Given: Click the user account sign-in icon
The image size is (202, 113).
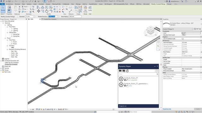Looking at the screenshot, I should point(169,1).
